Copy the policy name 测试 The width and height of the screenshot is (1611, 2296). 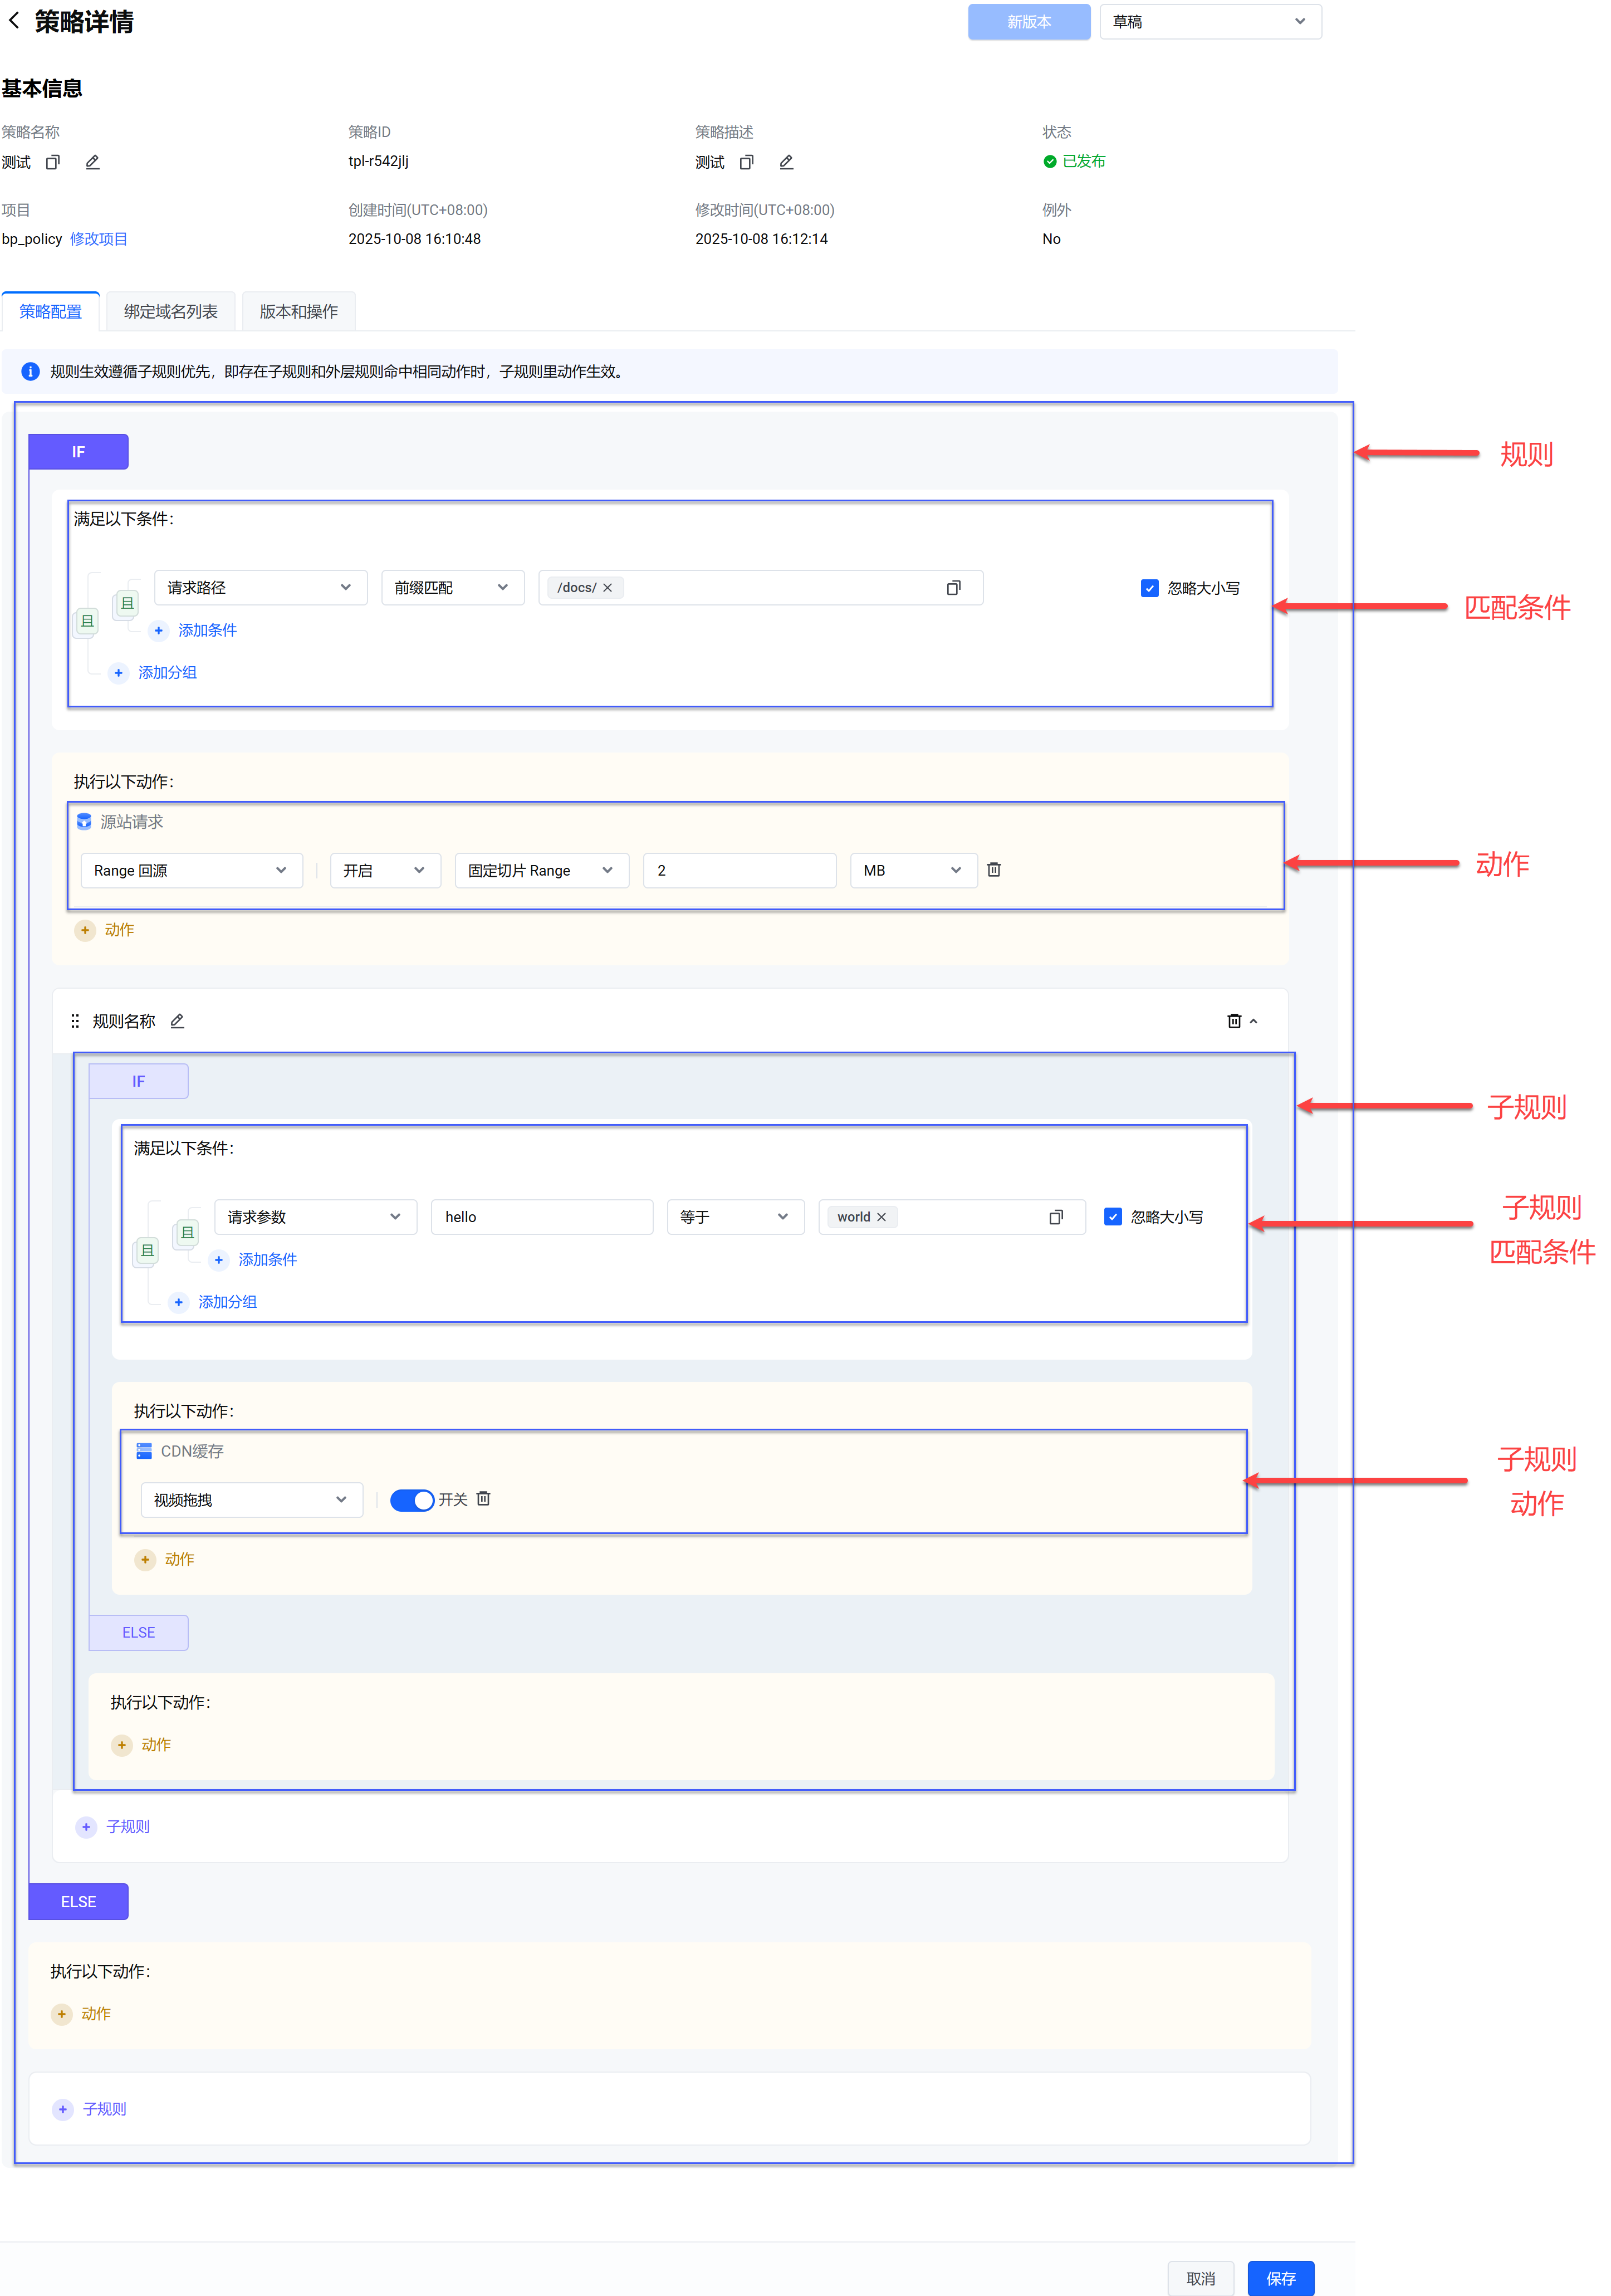pyautogui.click(x=53, y=162)
